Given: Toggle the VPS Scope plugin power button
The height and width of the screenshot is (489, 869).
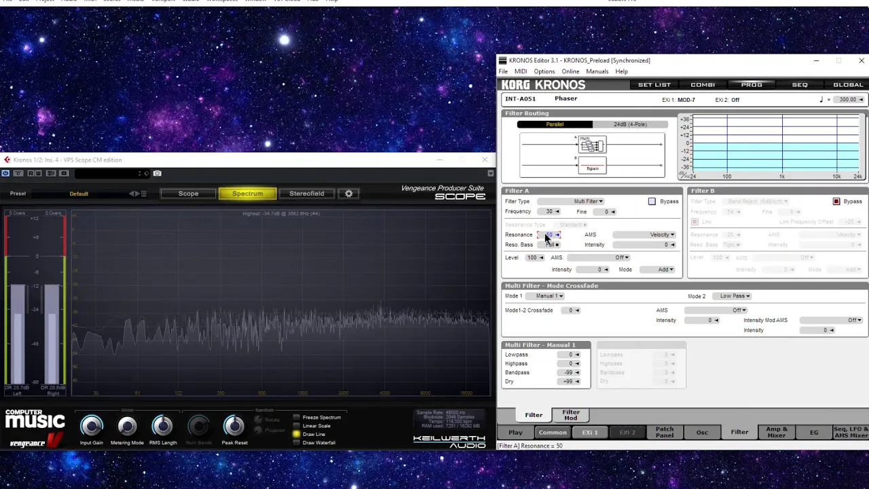Looking at the screenshot, I should point(5,173).
